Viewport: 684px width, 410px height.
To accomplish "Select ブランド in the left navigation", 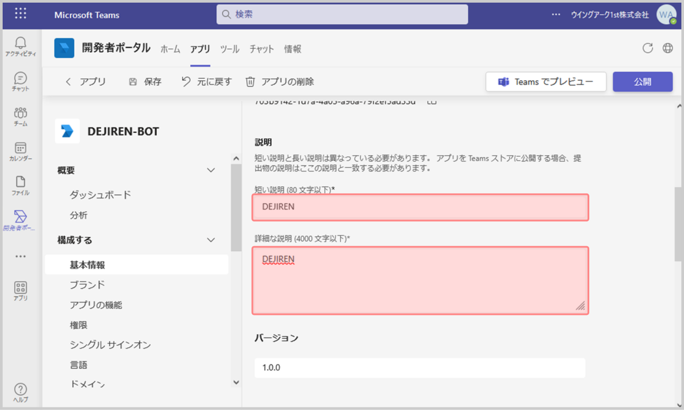I will point(87,285).
